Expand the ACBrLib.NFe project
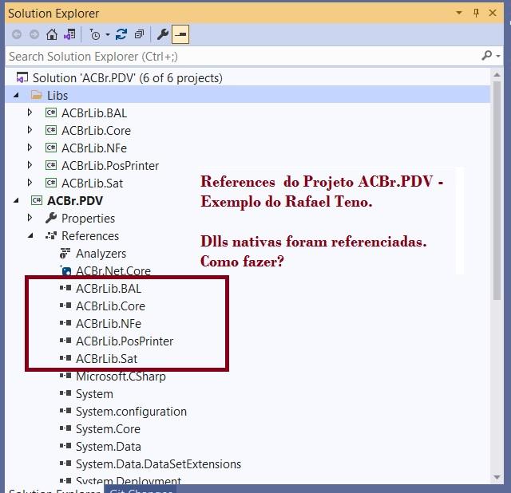Viewport: 511px width, 493px height. (x=30, y=148)
